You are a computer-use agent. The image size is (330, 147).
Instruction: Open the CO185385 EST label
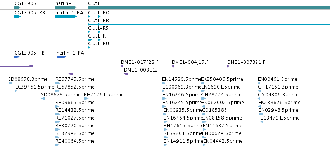(x=214, y=110)
